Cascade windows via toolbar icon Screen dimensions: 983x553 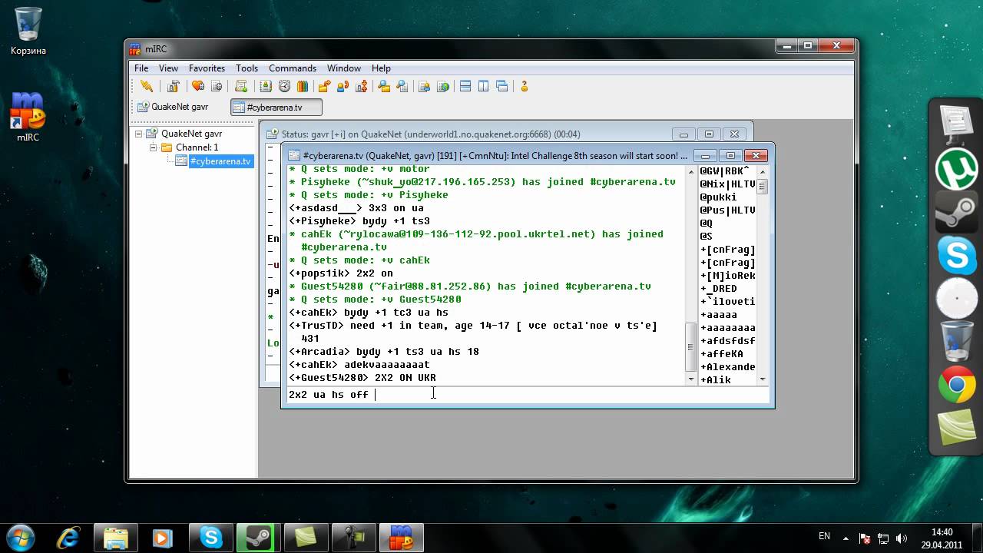(502, 87)
